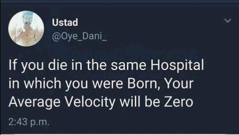Click the word Hospital in the tweet
Viewport: 239px width, 135px height.
point(177,65)
